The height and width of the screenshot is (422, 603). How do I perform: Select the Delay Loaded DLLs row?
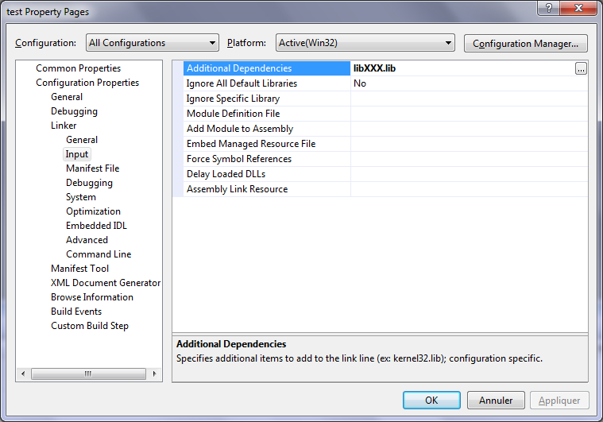(226, 174)
